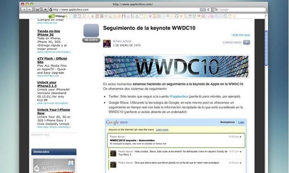Select the 'WWDC2010 keynote - bienvenidos' wave heading
The image size is (289, 173).
click(x=132, y=140)
